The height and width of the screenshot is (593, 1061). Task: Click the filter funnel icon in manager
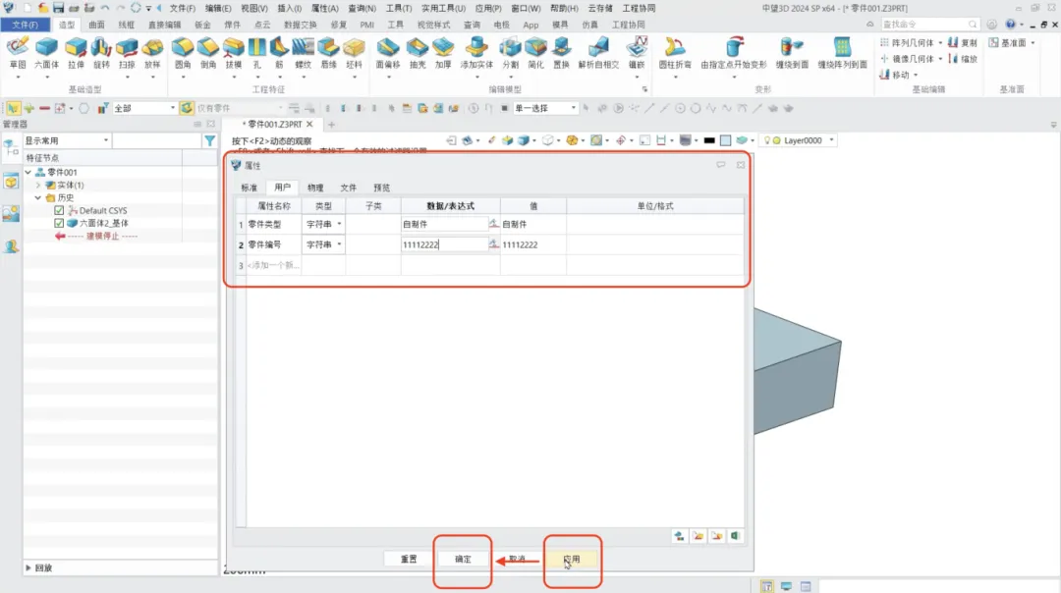click(209, 141)
